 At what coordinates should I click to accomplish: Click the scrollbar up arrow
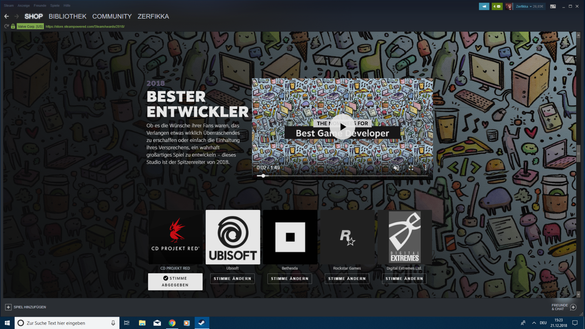[x=578, y=35]
